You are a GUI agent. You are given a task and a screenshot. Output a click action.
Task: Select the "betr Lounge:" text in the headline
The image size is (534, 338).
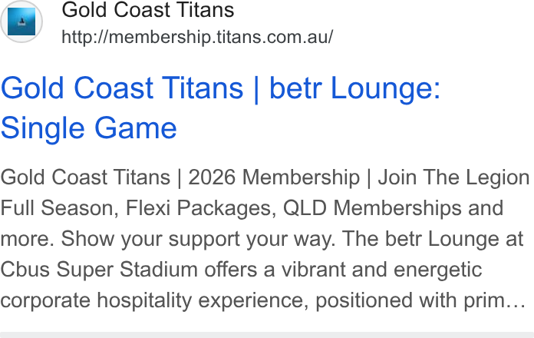pyautogui.click(x=354, y=88)
